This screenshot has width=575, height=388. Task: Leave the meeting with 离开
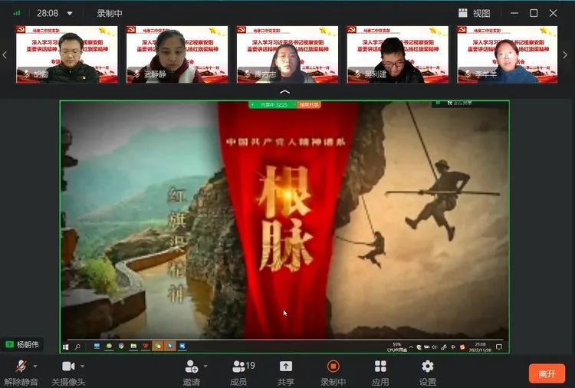547,373
